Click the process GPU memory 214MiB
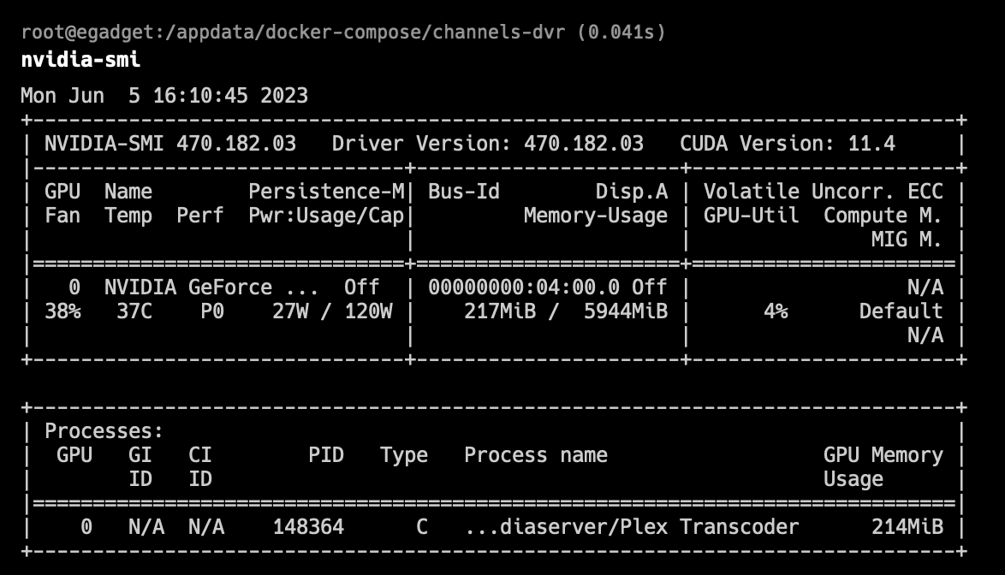Image resolution: width=1005 pixels, height=575 pixels. coord(907,526)
